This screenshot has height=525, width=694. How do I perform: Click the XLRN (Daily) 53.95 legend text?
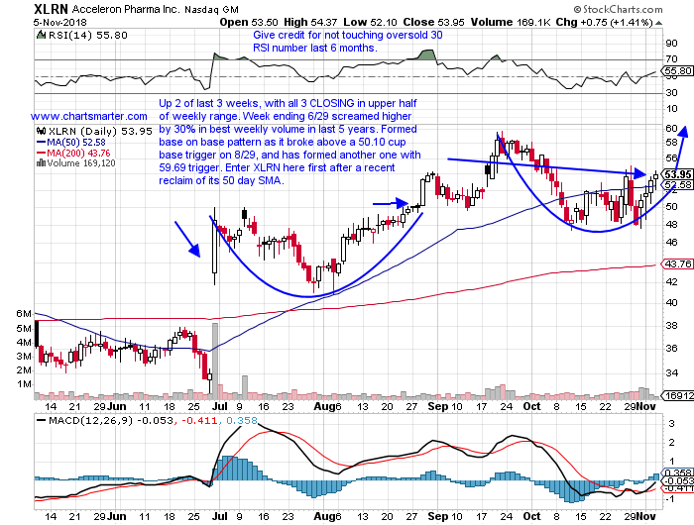tap(100, 132)
